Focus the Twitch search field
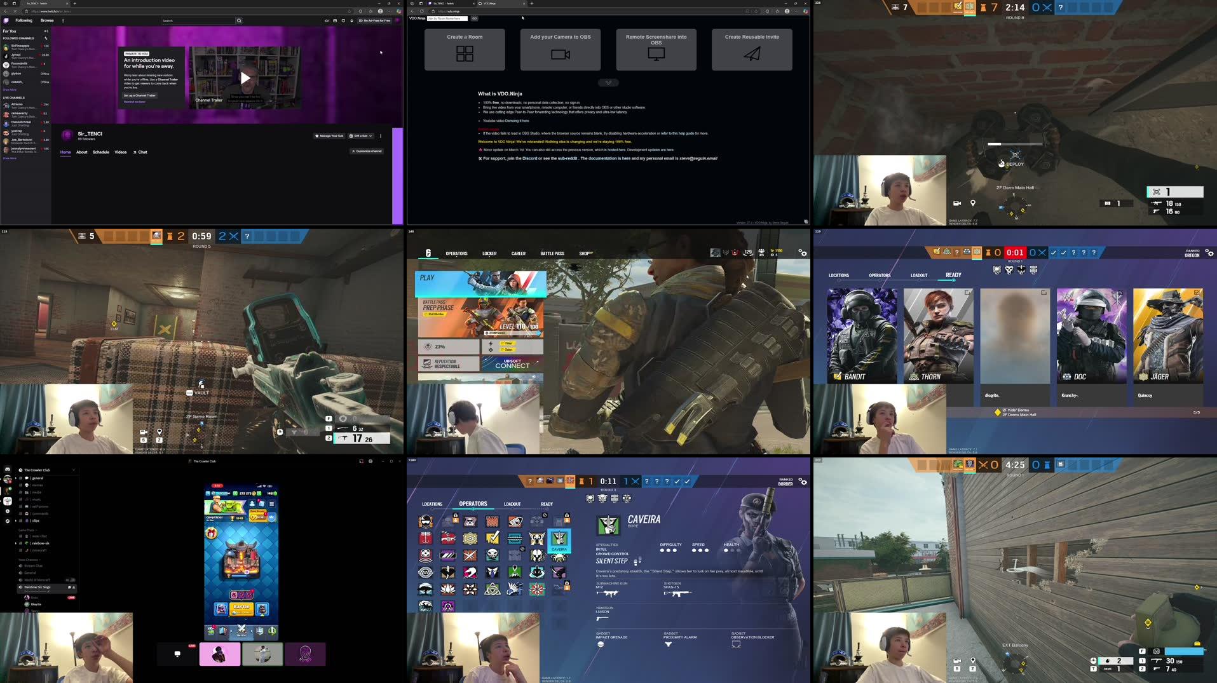The image size is (1217, 683). tap(198, 20)
